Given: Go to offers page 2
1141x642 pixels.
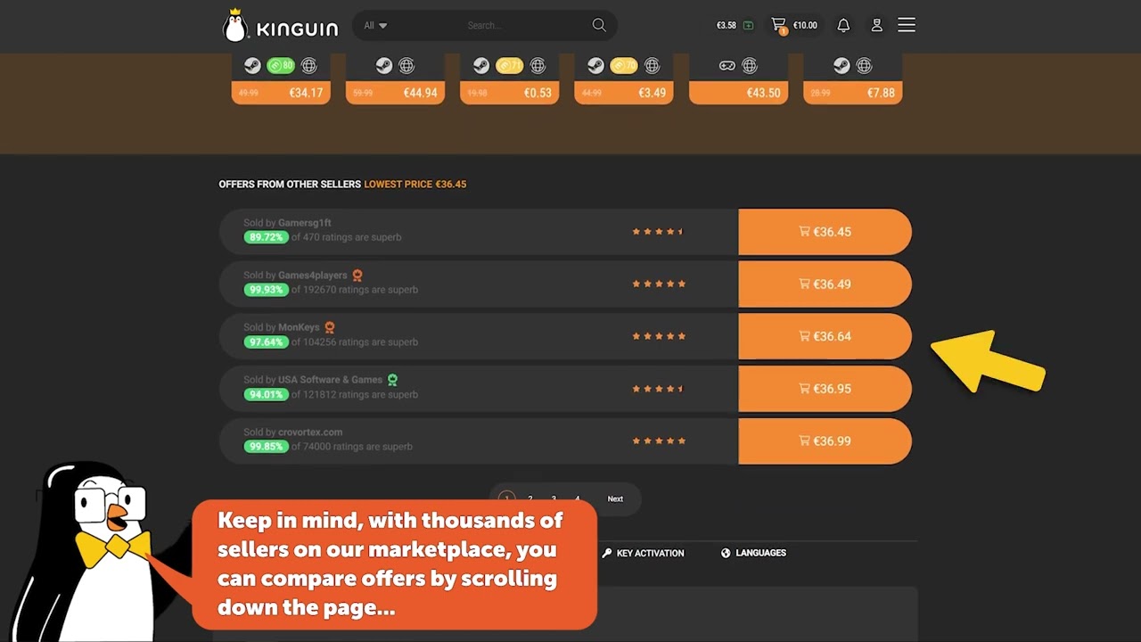Looking at the screenshot, I should (x=530, y=498).
